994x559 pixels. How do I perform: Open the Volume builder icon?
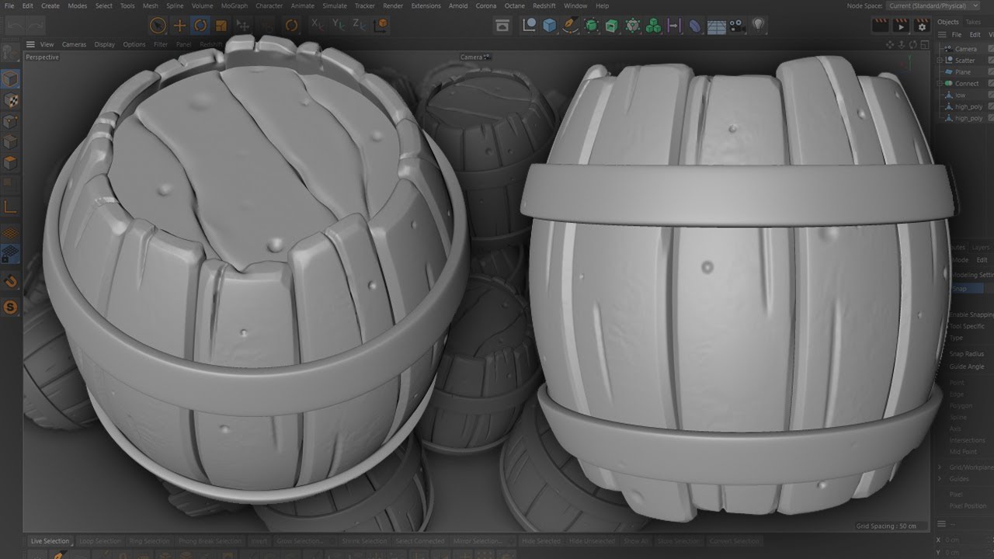633,26
